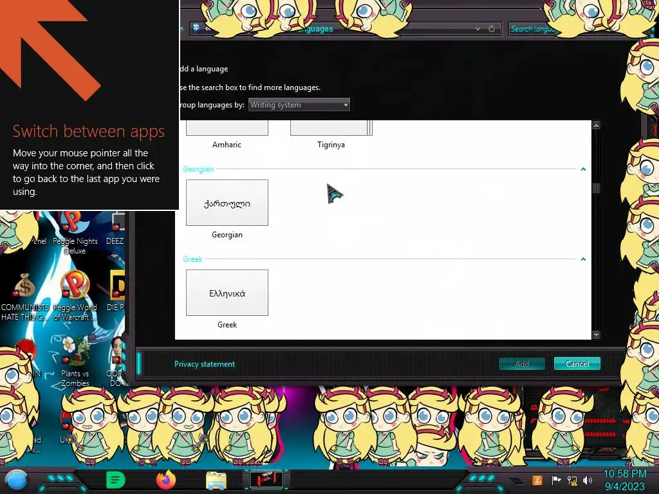Expand the address bar history dropdown arrow
659x494 pixels.
pos(478,29)
